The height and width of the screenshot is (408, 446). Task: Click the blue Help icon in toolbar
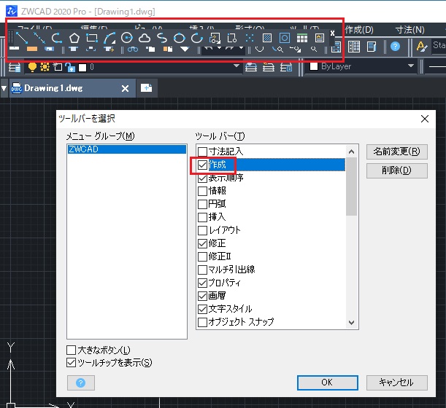[x=395, y=47]
